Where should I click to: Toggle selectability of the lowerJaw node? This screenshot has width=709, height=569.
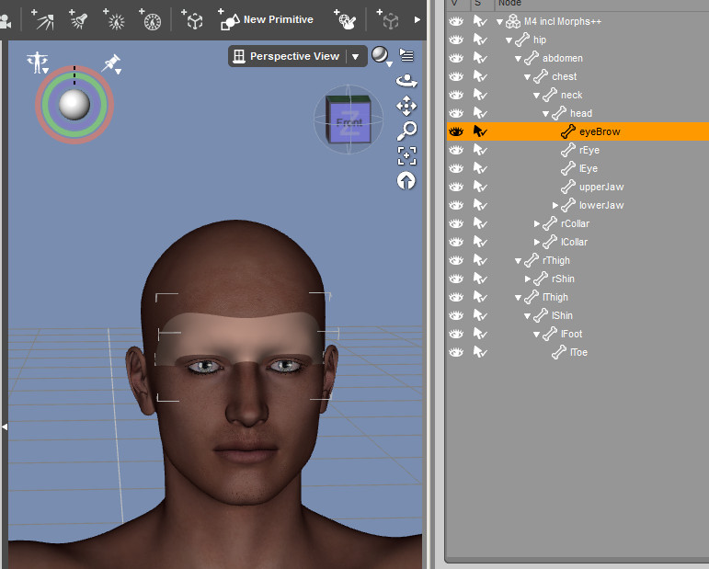point(481,205)
